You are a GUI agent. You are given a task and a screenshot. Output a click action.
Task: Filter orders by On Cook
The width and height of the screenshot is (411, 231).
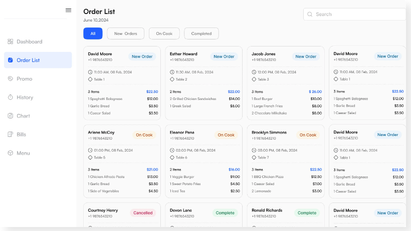(164, 33)
